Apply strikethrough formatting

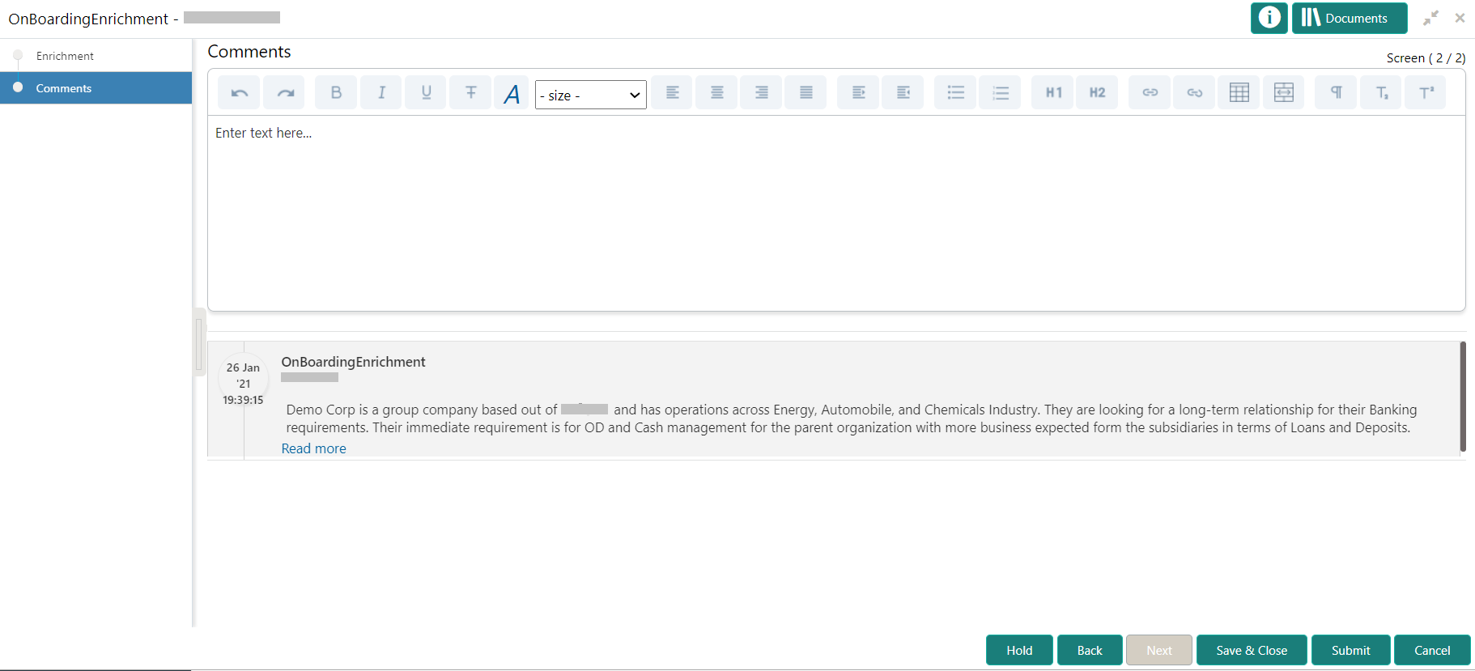pyautogui.click(x=470, y=92)
